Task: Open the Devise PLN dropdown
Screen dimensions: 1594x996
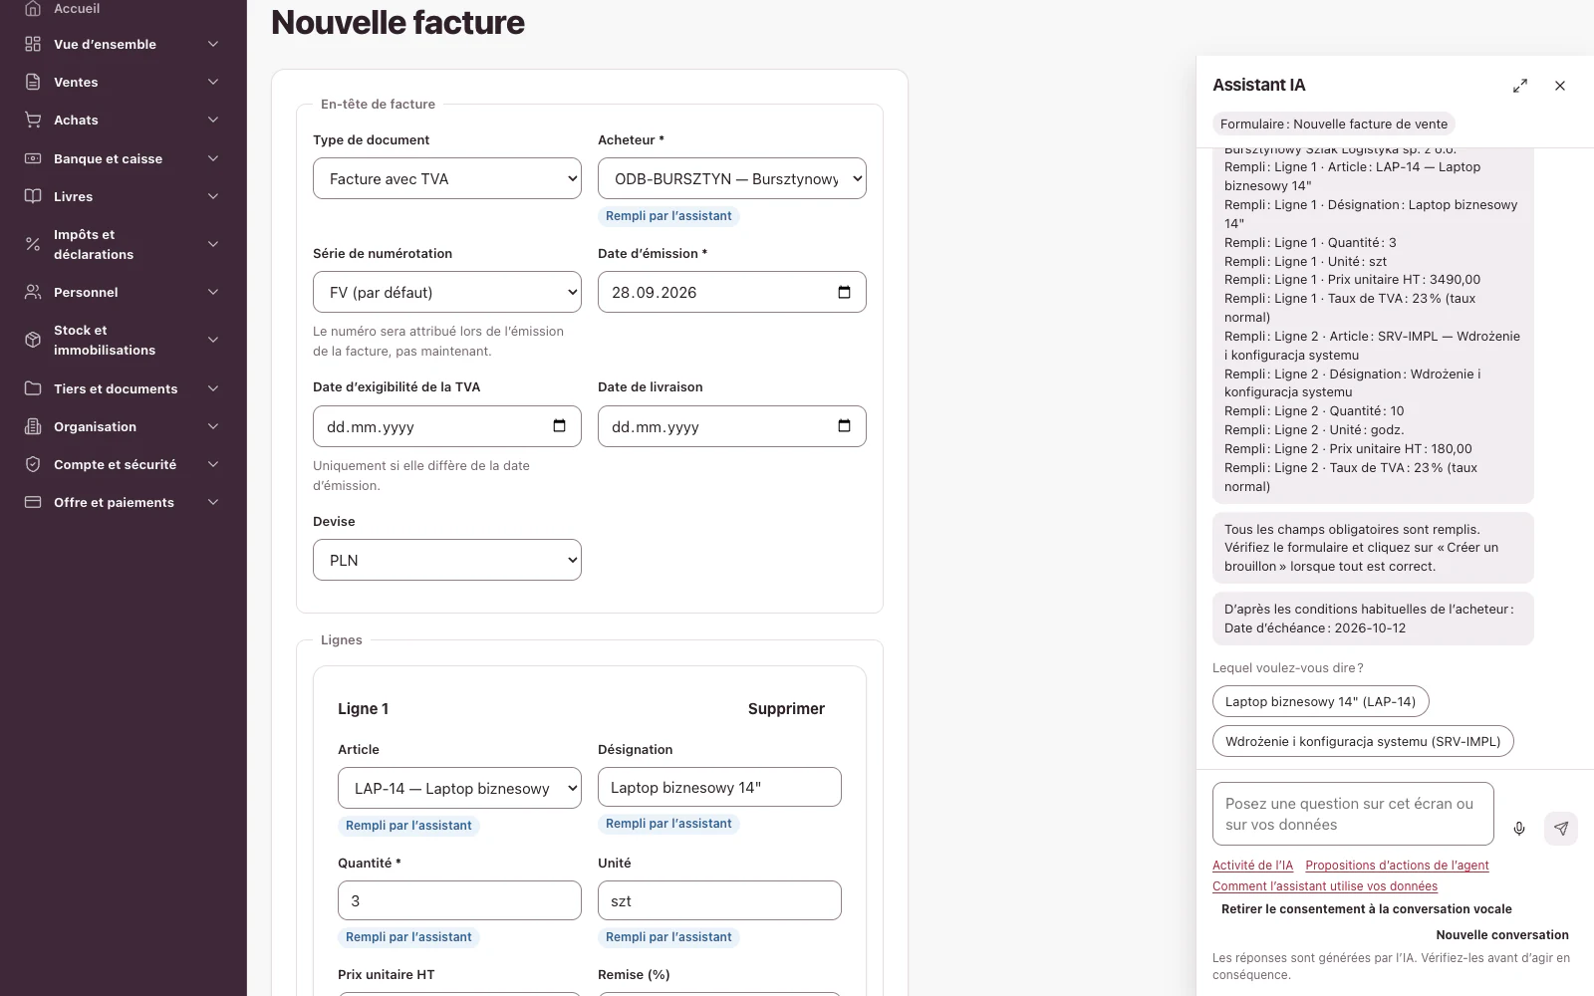Action: (x=447, y=560)
